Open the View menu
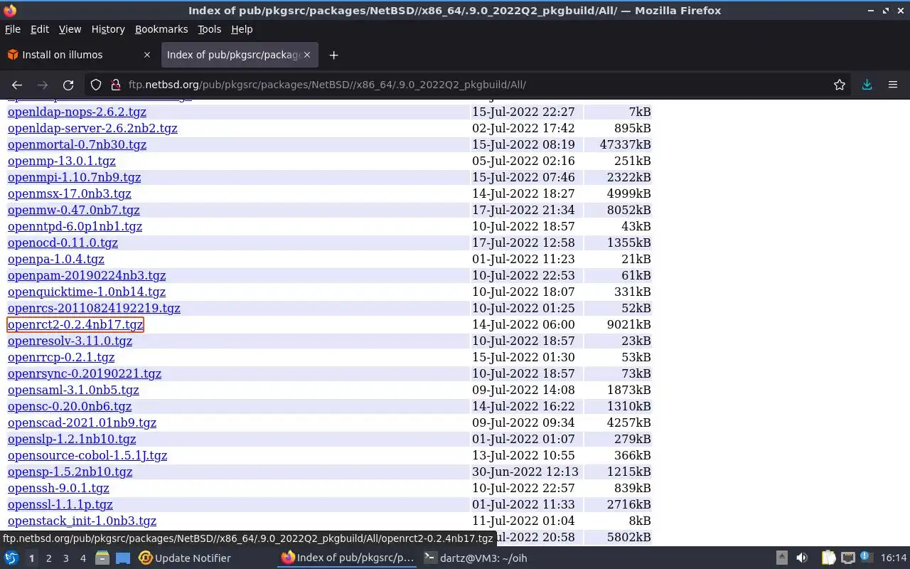The height and width of the screenshot is (569, 910). pyautogui.click(x=70, y=29)
